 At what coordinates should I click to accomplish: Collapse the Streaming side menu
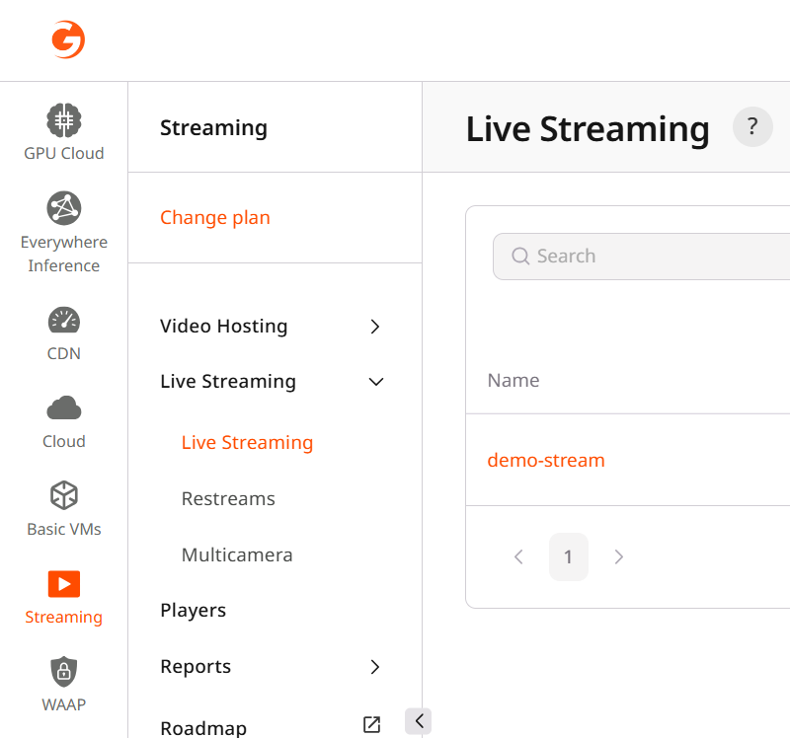click(418, 721)
